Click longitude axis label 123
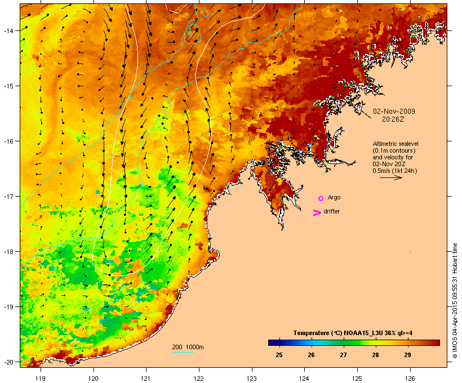The height and width of the screenshot is (383, 462). pos(252,378)
